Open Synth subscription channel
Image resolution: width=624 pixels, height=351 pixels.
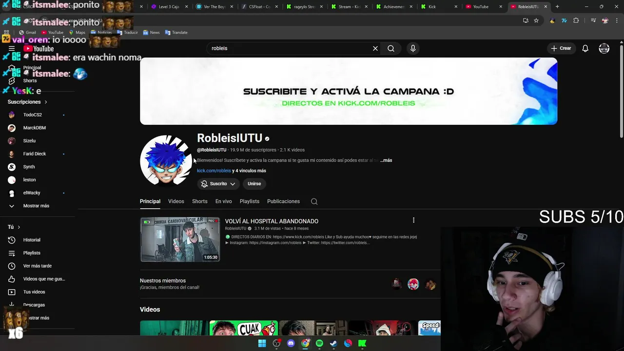(29, 167)
